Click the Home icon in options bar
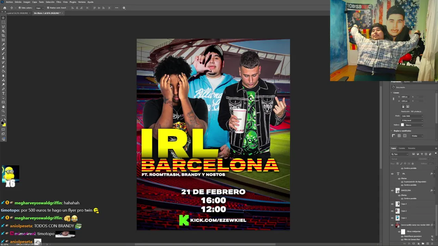 [x=5, y=8]
